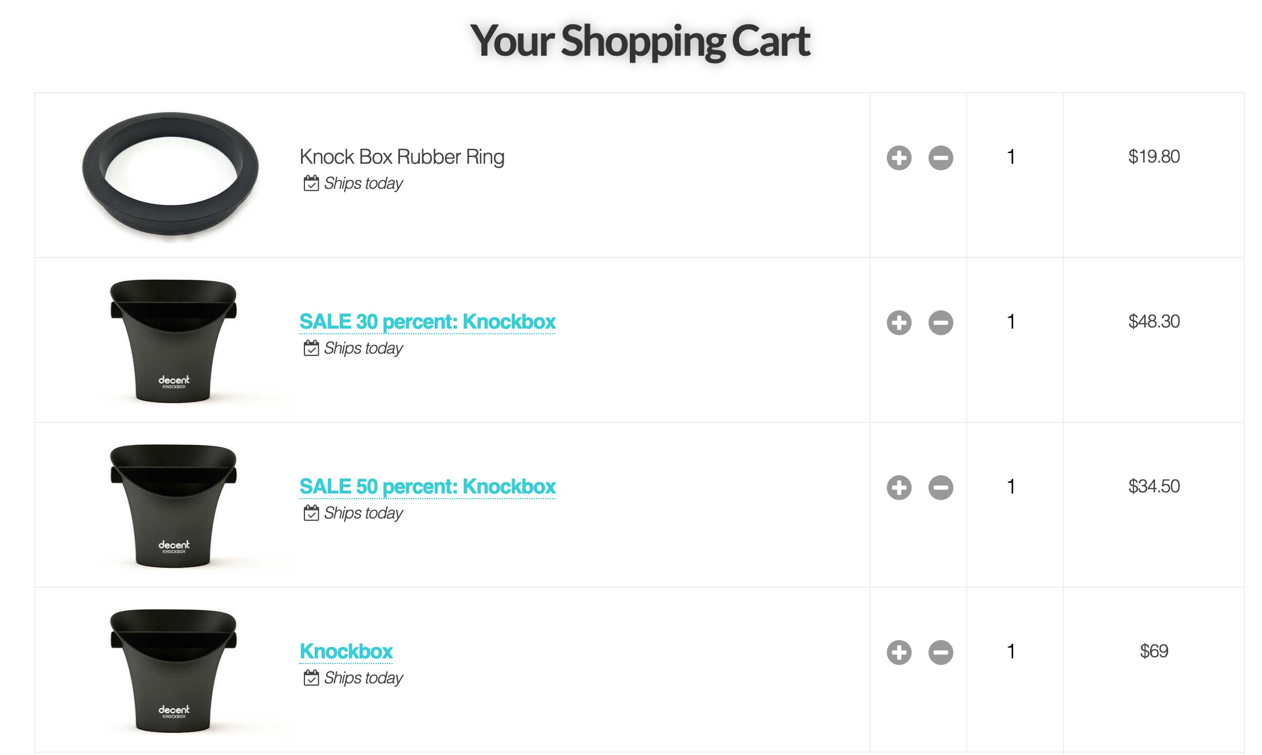Open the SALE 50 percent: Knockbox link
The image size is (1262, 755).
tap(427, 487)
